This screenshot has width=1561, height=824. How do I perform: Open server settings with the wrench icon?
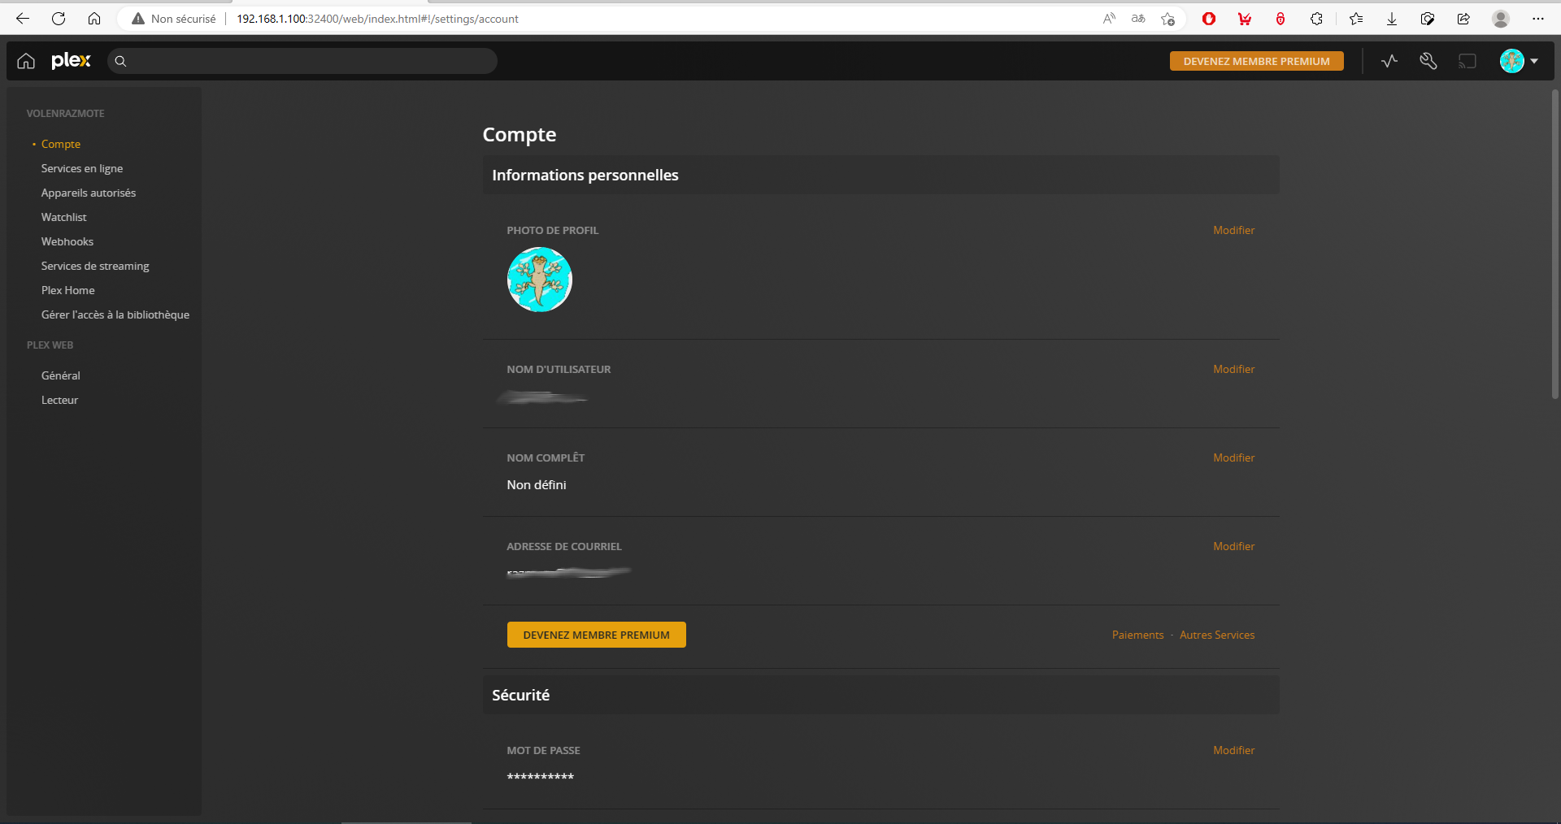point(1428,61)
